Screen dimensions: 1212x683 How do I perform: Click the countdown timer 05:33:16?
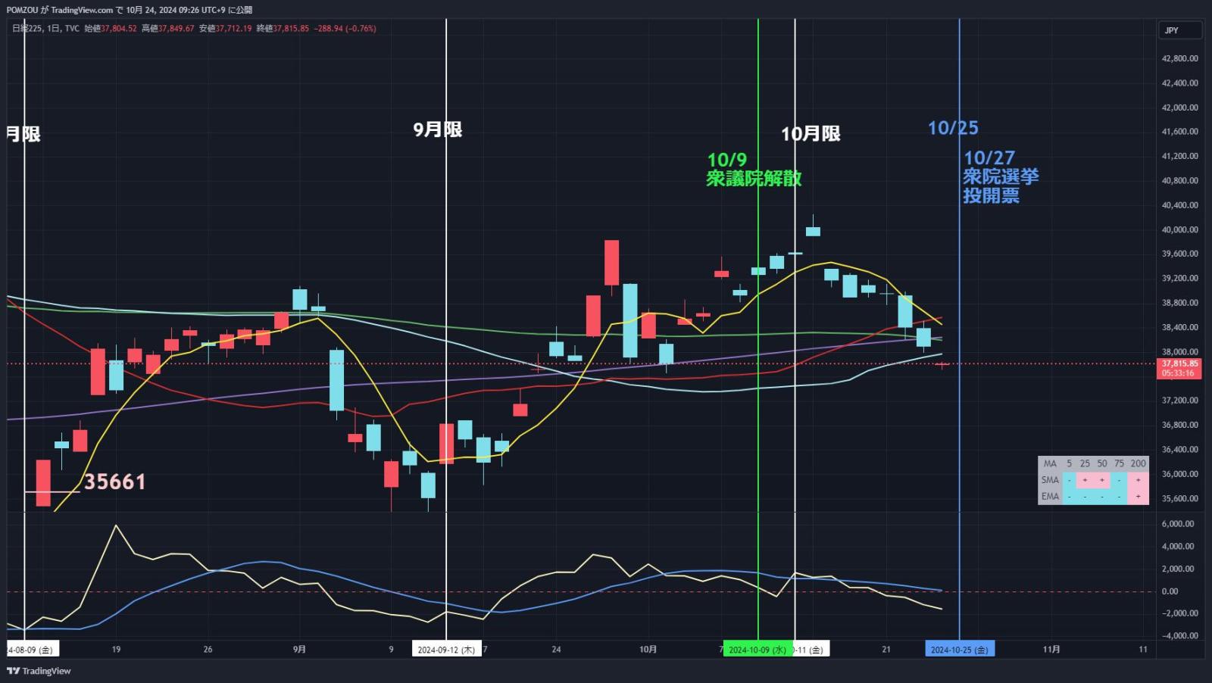[1178, 373]
